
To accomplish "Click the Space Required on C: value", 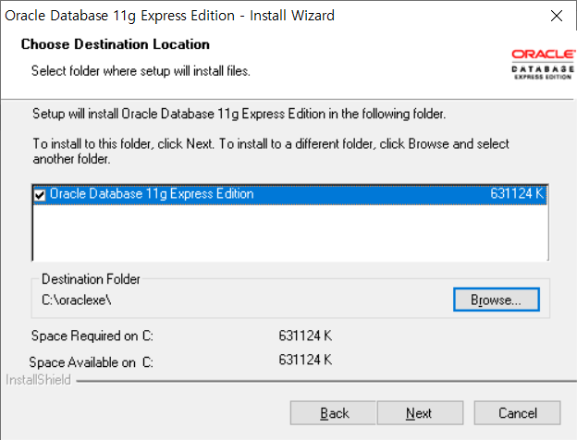I will click(x=305, y=336).
